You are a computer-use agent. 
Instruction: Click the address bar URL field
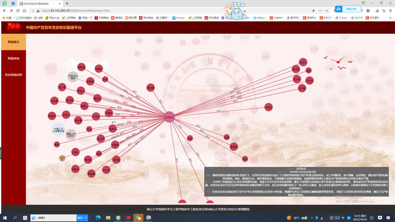pos(156,11)
